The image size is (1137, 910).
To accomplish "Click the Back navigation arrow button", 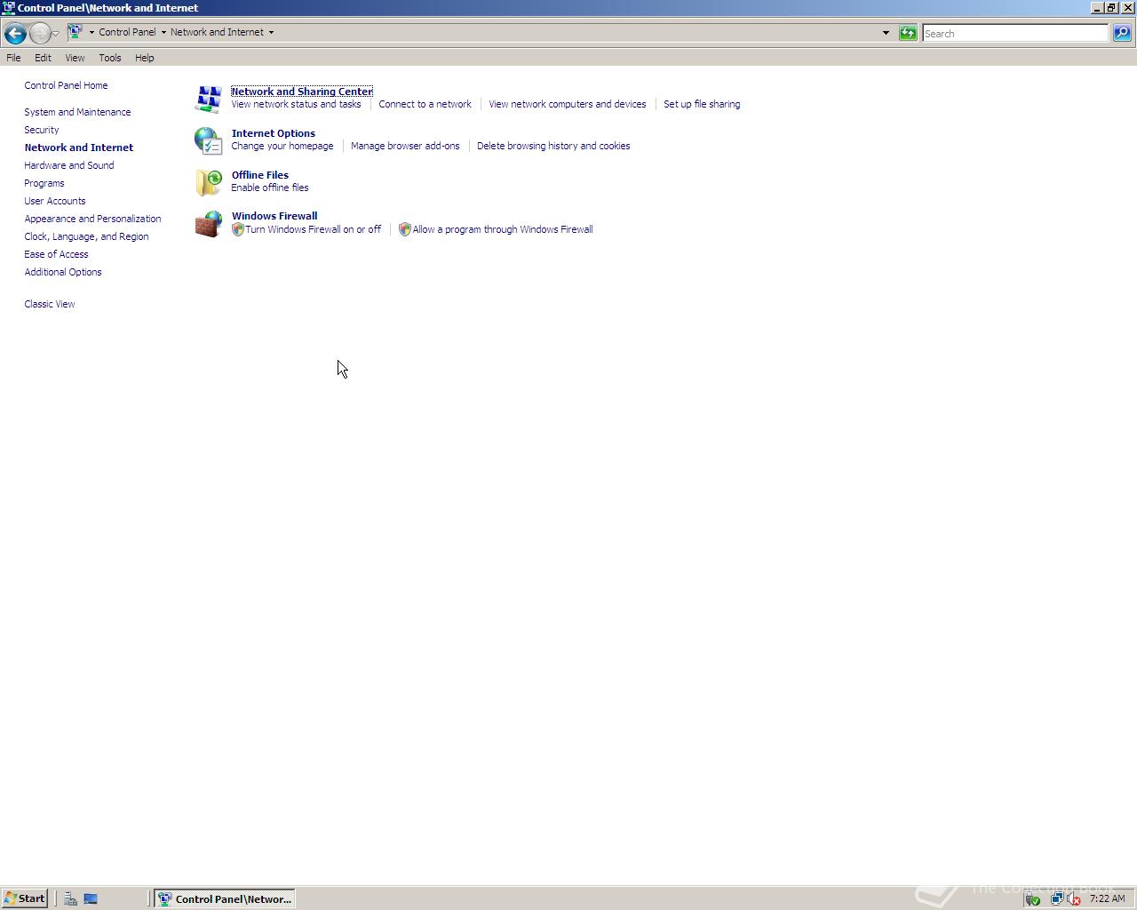I will [15, 34].
